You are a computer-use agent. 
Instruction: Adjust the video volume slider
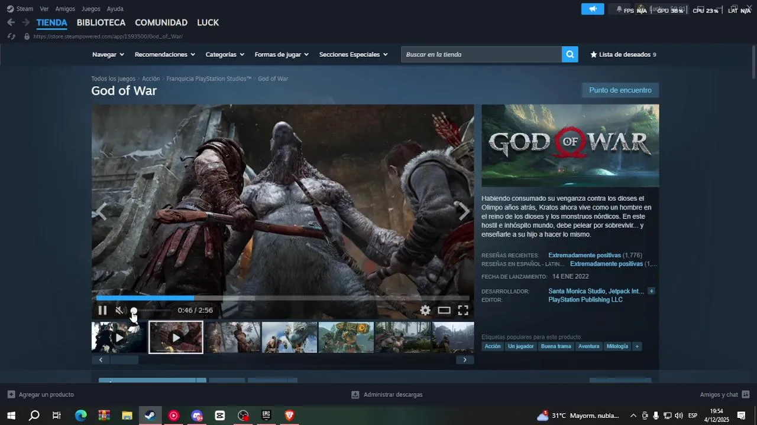pos(150,310)
